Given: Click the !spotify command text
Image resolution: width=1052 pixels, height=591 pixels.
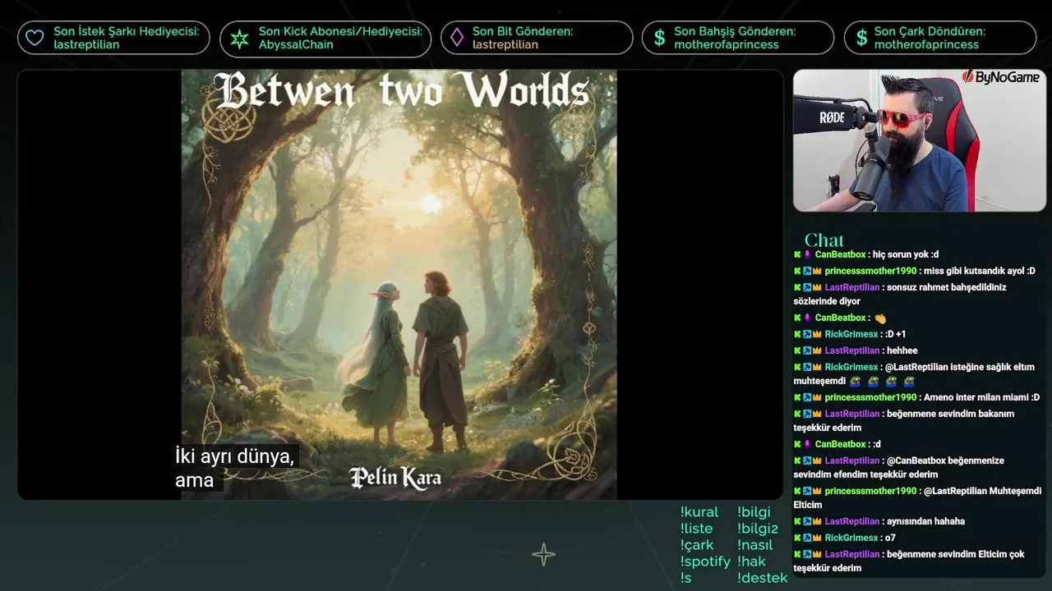Looking at the screenshot, I should 705,561.
